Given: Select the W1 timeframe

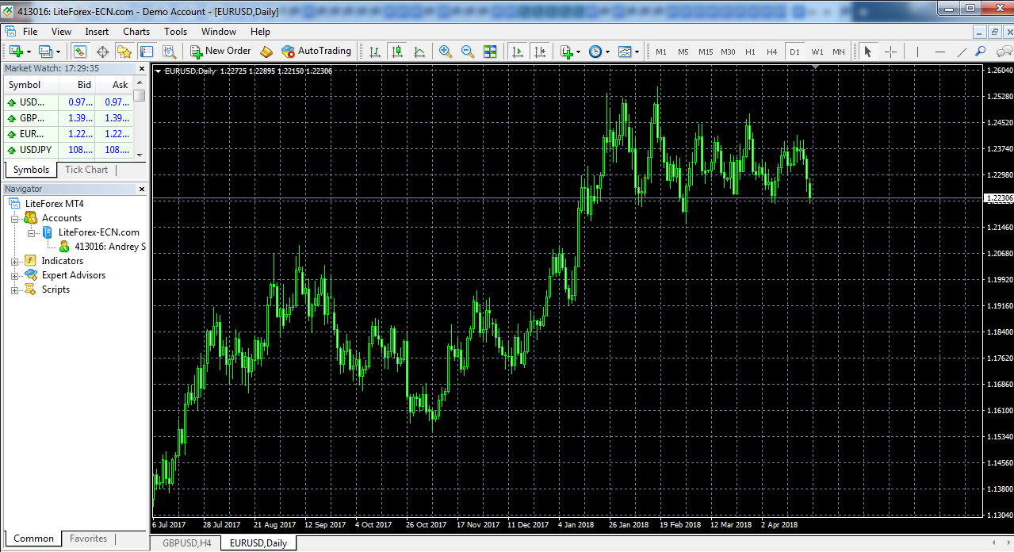Looking at the screenshot, I should click(x=817, y=52).
